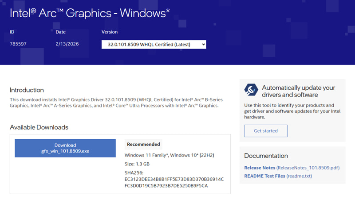Click the Documentation heading
The width and height of the screenshot is (355, 199).
tap(266, 156)
